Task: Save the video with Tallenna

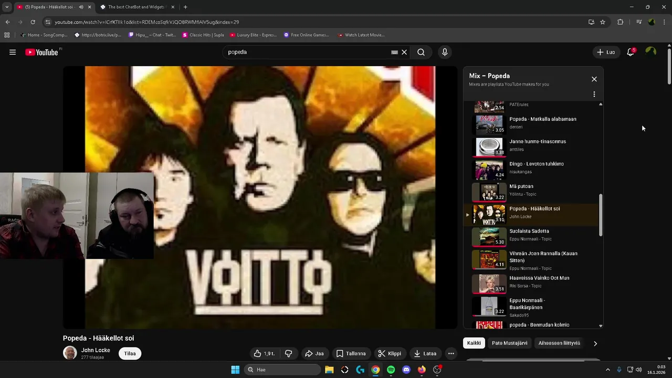Action: point(351,353)
